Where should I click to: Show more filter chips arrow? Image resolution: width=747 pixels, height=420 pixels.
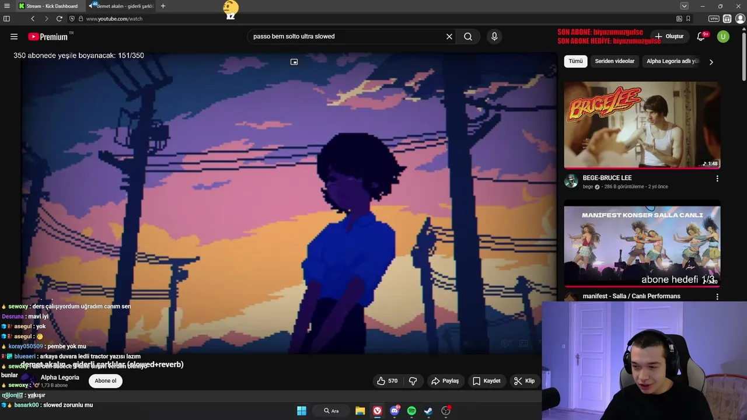click(711, 62)
